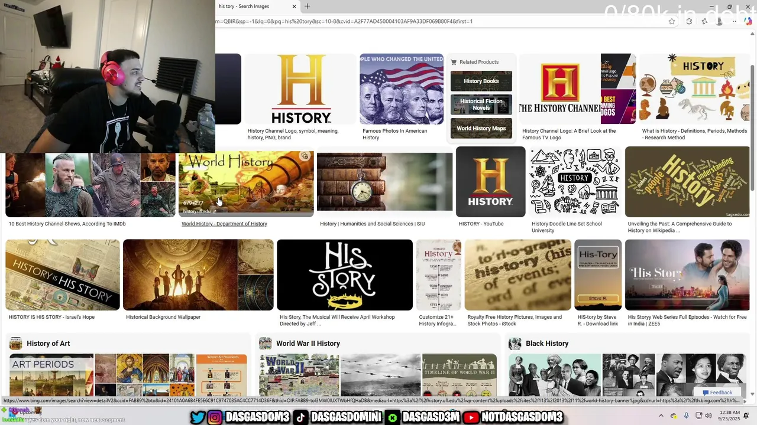
Task: Open the 'World War II History' heading
Action: (x=308, y=344)
